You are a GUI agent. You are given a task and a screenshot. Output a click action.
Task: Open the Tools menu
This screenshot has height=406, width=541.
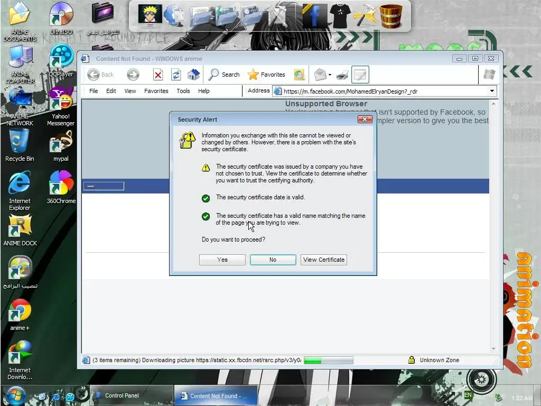(183, 91)
